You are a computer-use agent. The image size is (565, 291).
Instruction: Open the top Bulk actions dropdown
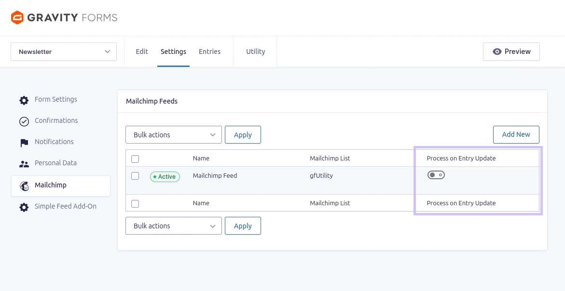coord(174,134)
